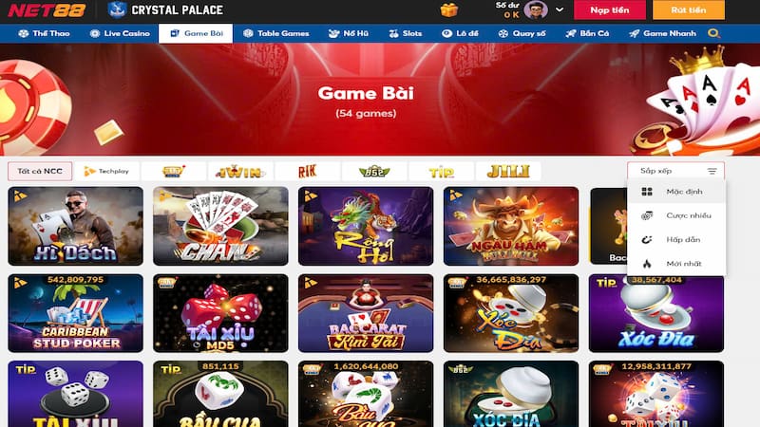The height and width of the screenshot is (427, 760).
Task: Collapse the Sắp xếp sort dropdown
Action: click(676, 171)
